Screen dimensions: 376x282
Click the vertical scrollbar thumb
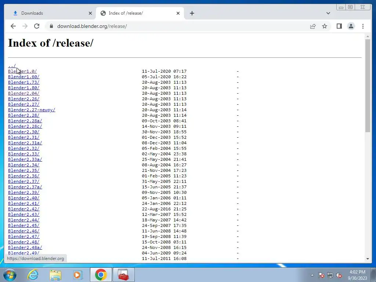368,85
